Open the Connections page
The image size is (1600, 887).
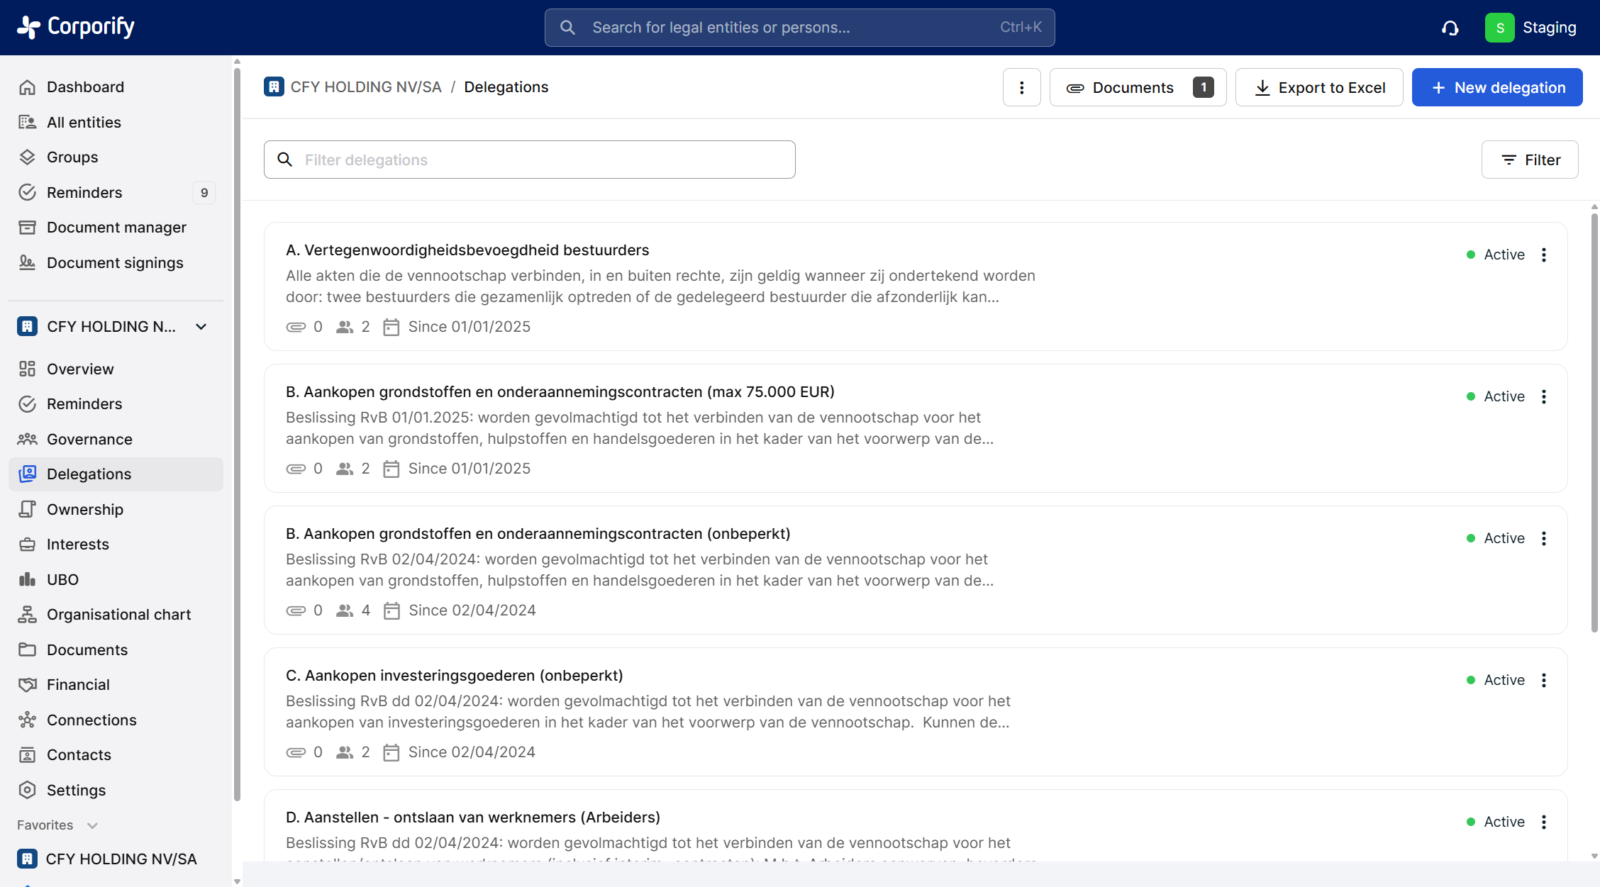click(x=91, y=720)
